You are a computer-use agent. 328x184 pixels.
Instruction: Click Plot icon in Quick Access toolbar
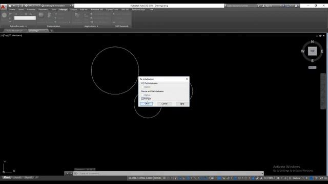click(26, 6)
